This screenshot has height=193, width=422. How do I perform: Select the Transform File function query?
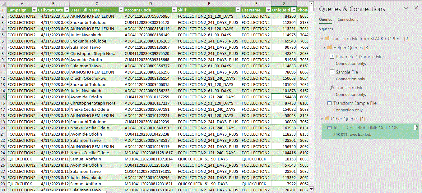click(x=350, y=88)
